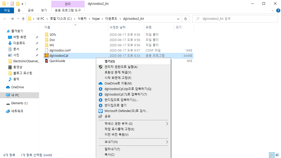Refresh the current folder
Image resolution: width=281 pixels, height=158 pixels.
click(186, 19)
